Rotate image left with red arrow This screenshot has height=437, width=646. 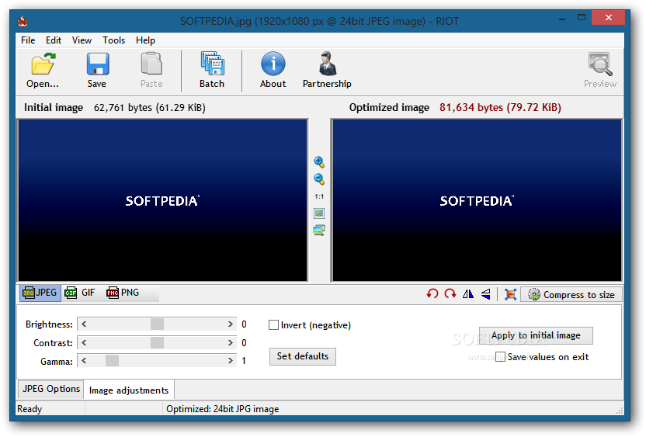point(432,294)
